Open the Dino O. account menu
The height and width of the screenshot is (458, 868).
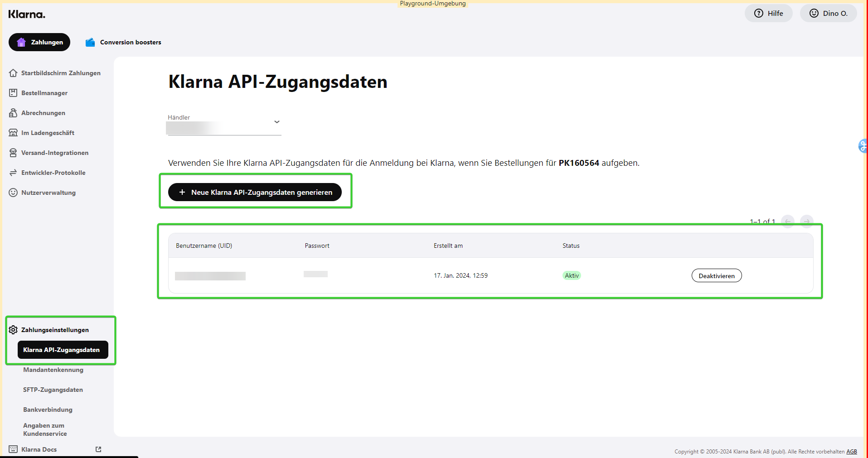[829, 13]
